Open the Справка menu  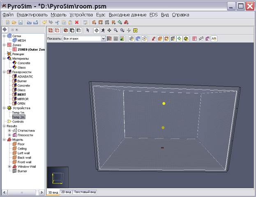(180, 15)
